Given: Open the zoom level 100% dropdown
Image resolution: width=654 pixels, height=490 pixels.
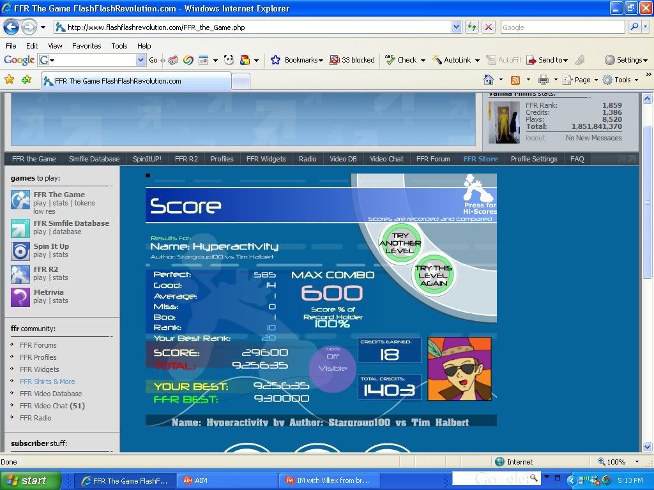Looking at the screenshot, I should 636,462.
